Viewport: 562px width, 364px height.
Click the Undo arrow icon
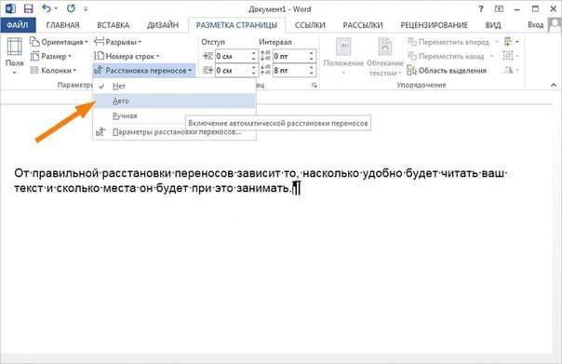point(47,8)
